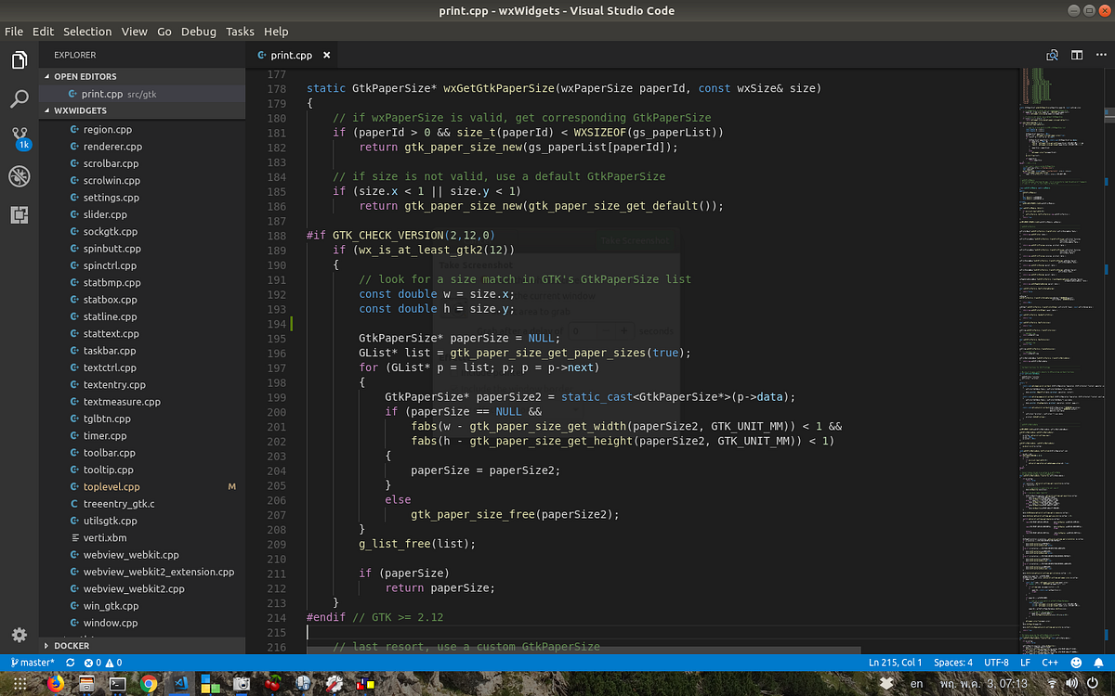Viewport: 1115px width, 696px height.
Task: Click the Manage gear icon
Action: (20, 635)
